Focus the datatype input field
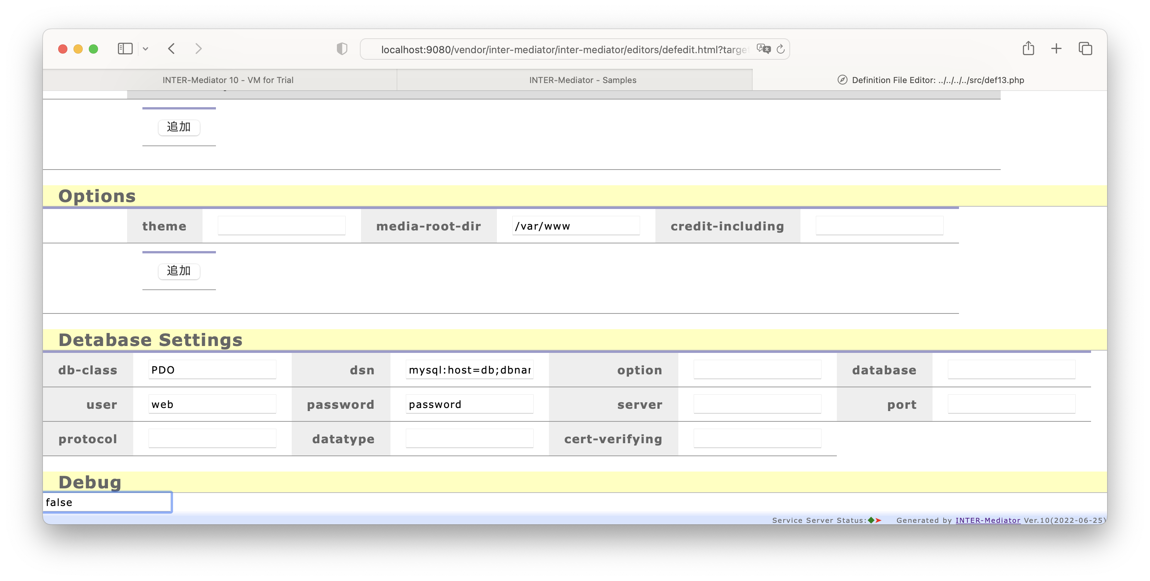The width and height of the screenshot is (1150, 581). point(470,438)
